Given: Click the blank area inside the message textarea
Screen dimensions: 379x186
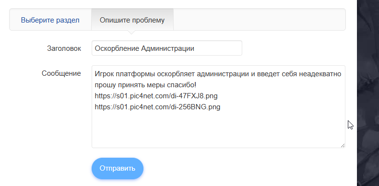Looking at the screenshot, I should (x=217, y=129).
